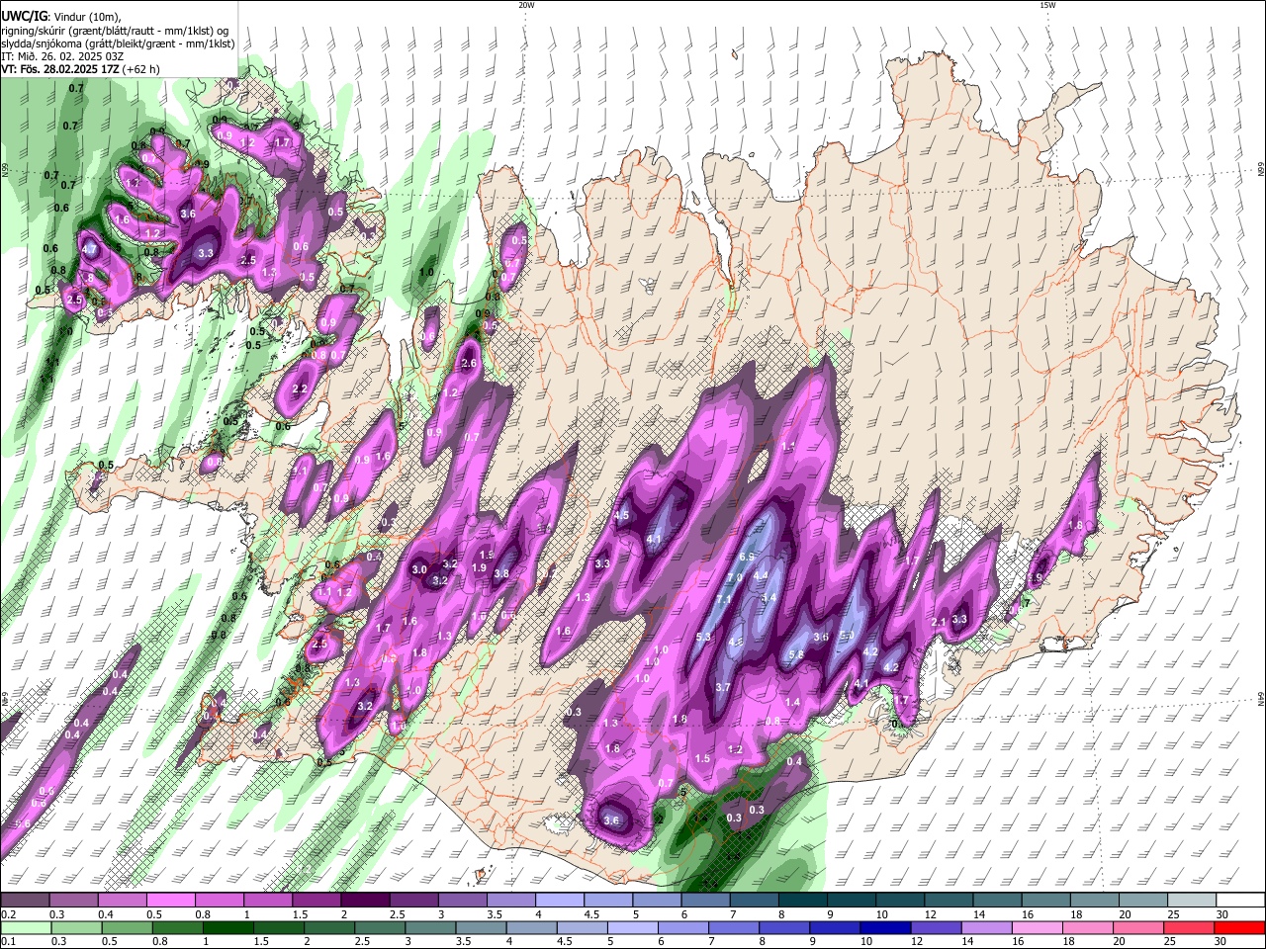Click the '(+62 h)' forecast offset text
This screenshot has width=1266, height=949.
(142, 69)
